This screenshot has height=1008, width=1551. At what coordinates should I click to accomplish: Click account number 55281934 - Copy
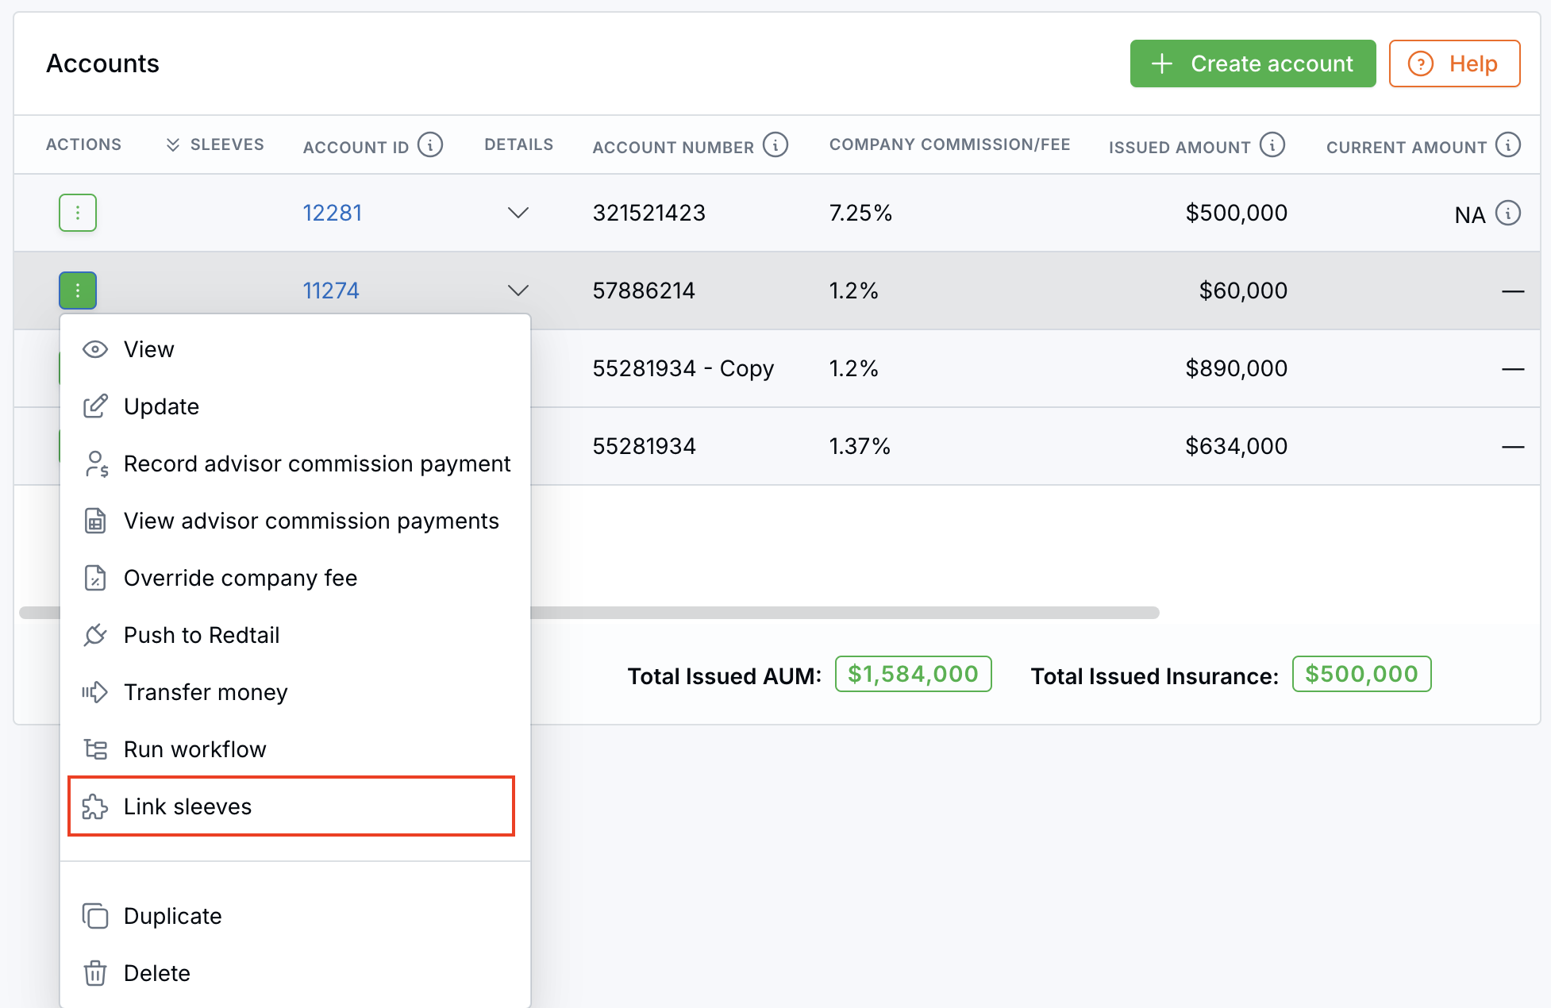tap(683, 368)
